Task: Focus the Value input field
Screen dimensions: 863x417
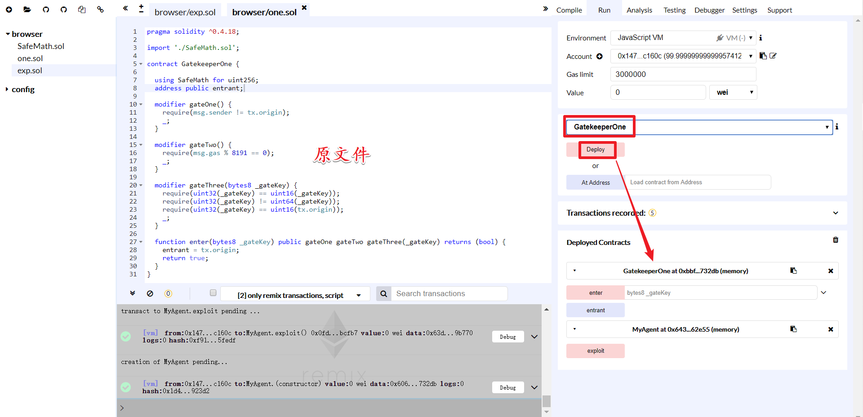Action: point(658,93)
